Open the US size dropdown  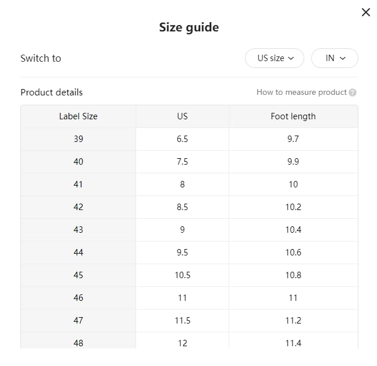click(x=274, y=58)
